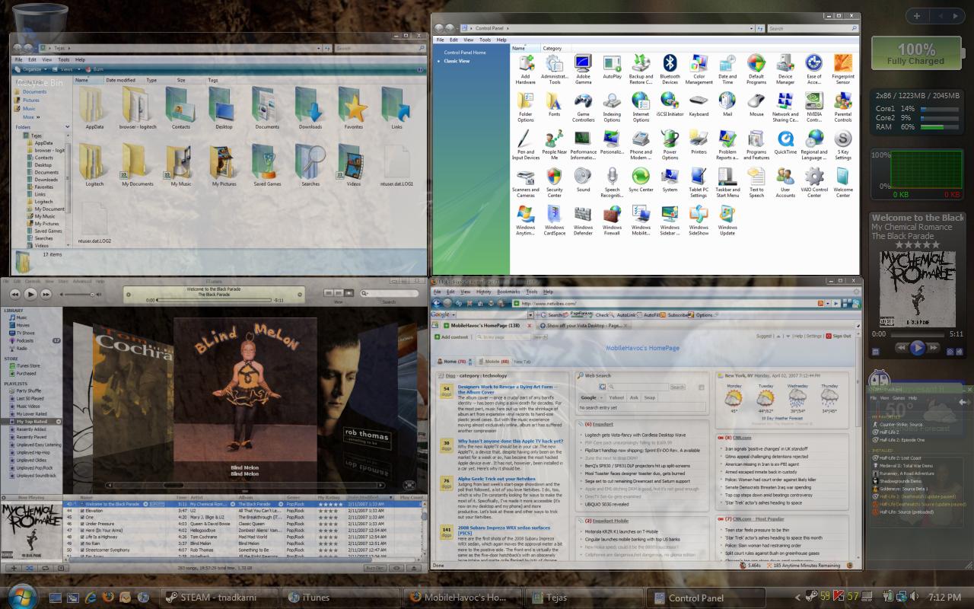Open Bluetooth Devices in Control Panel
The width and height of the screenshot is (974, 609).
670,69
